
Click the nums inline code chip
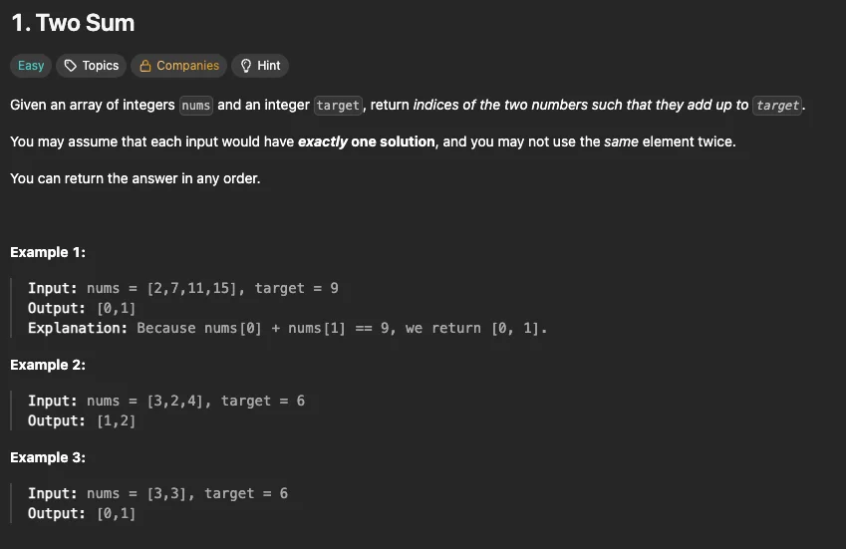coord(195,105)
